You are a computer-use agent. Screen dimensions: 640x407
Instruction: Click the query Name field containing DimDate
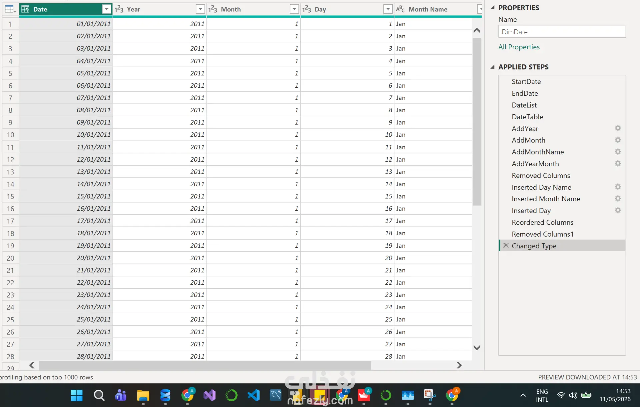pyautogui.click(x=562, y=32)
